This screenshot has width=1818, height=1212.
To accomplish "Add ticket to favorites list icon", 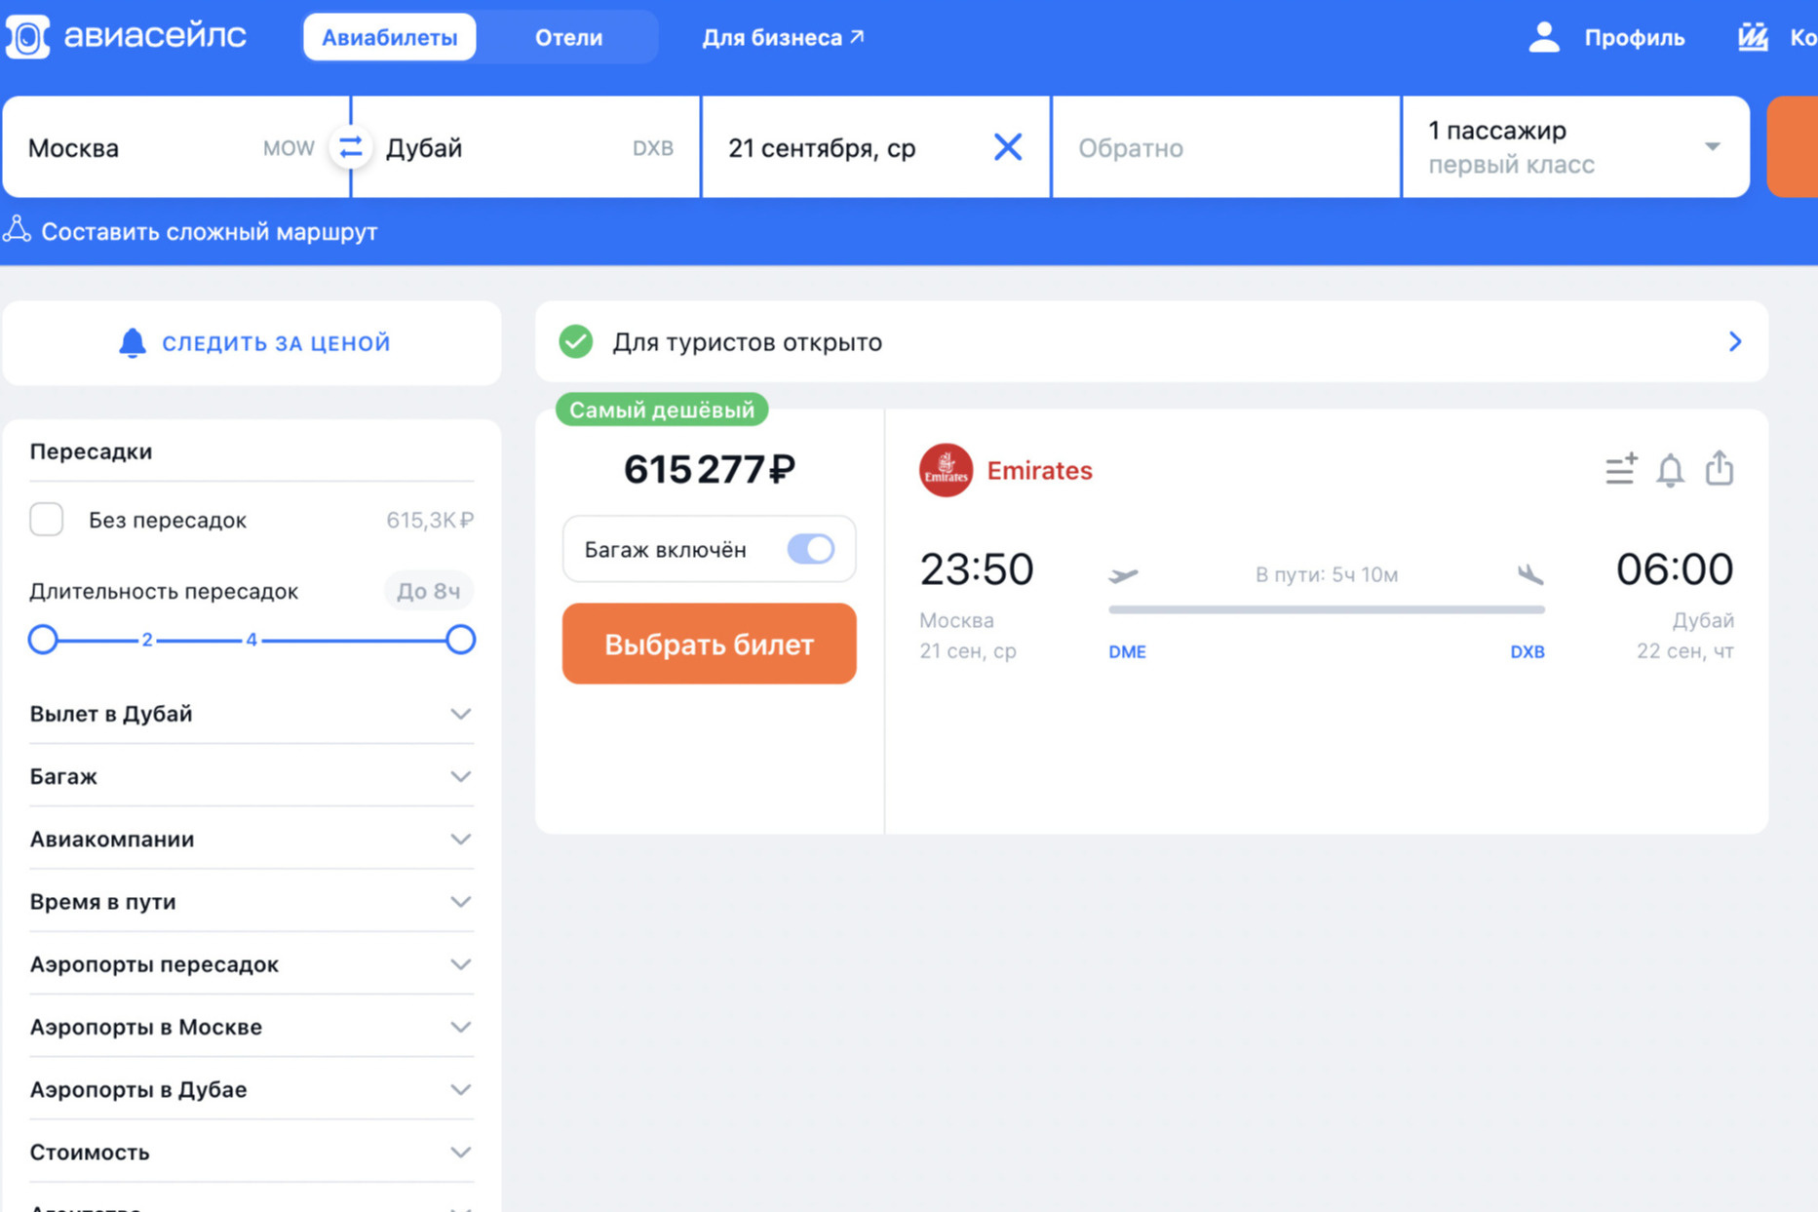I will coord(1621,469).
